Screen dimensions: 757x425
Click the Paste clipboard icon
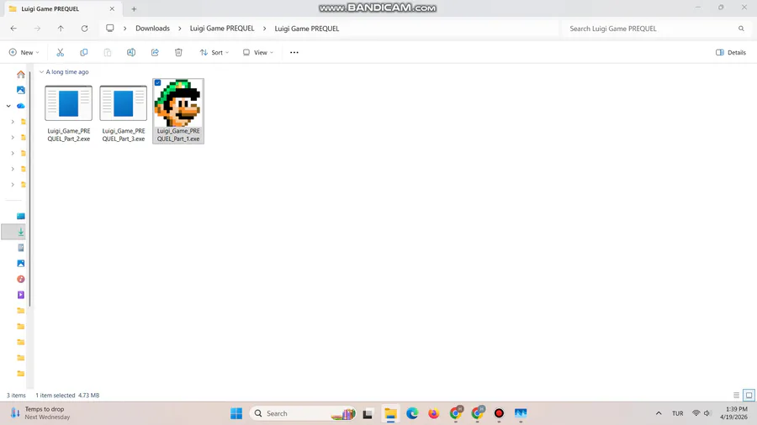pyautogui.click(x=107, y=53)
